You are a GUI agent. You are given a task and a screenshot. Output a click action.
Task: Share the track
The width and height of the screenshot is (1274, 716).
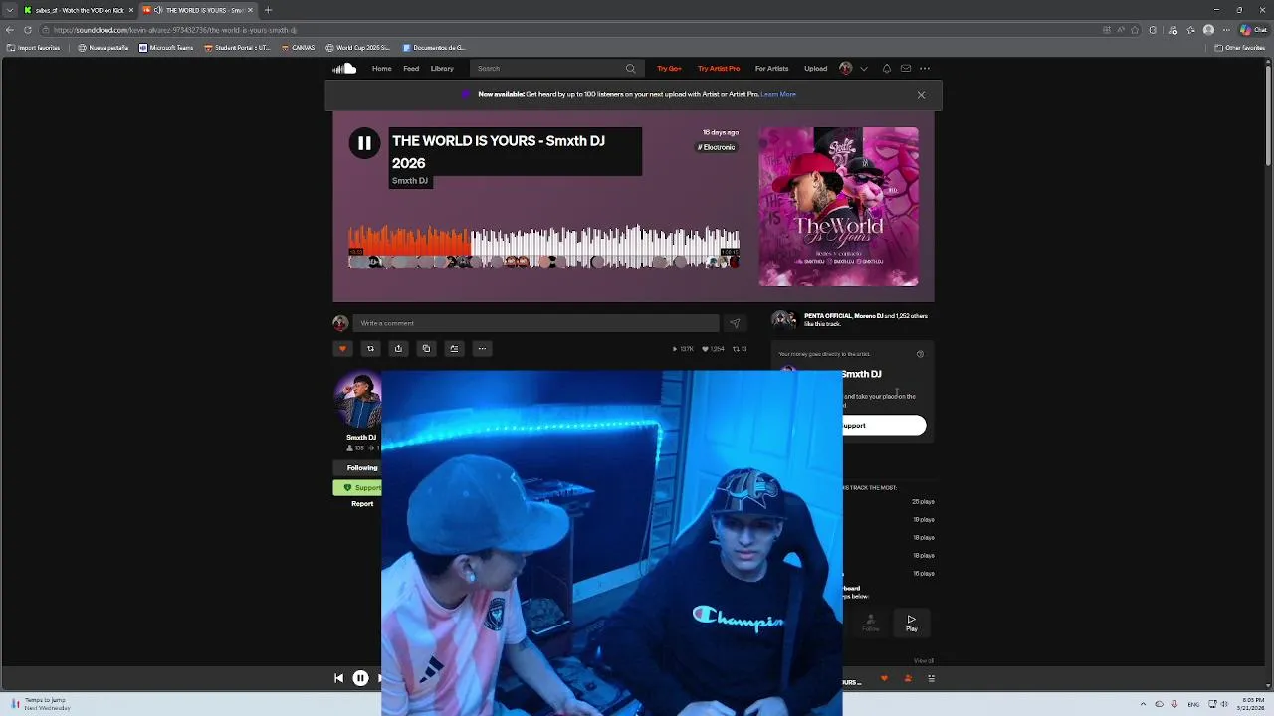tap(398, 349)
